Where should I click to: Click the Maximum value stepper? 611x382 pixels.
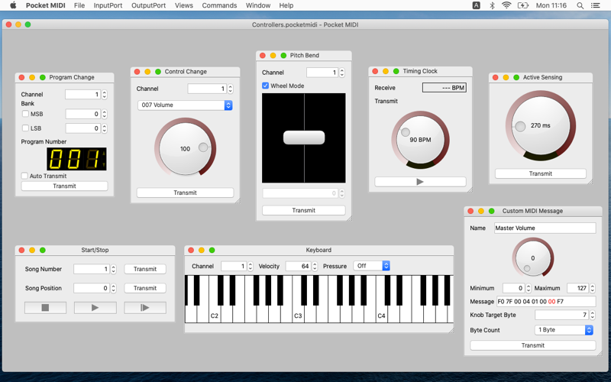coord(593,288)
